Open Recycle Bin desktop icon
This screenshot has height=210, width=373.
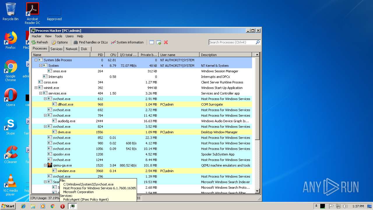coord(10,12)
